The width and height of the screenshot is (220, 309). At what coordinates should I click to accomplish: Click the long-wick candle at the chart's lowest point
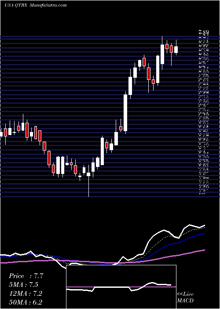tap(88, 181)
